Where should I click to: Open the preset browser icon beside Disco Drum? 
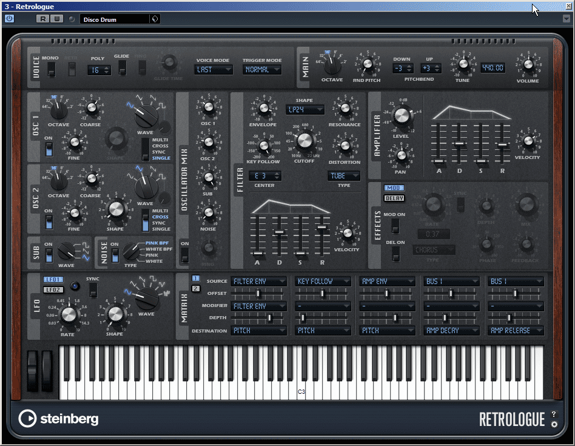click(x=155, y=19)
